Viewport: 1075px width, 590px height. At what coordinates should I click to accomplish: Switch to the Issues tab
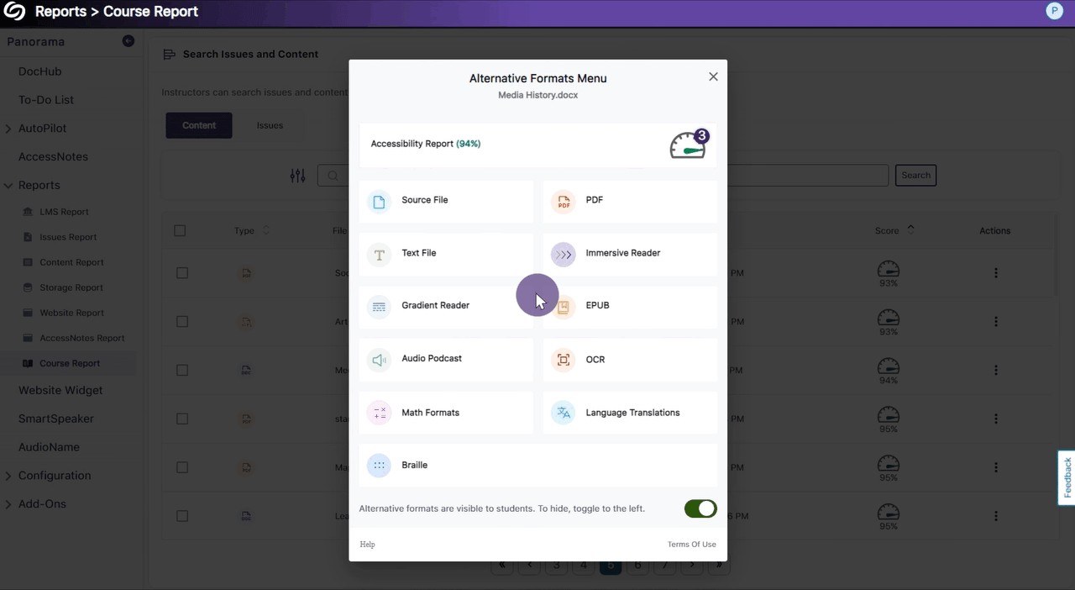click(270, 125)
